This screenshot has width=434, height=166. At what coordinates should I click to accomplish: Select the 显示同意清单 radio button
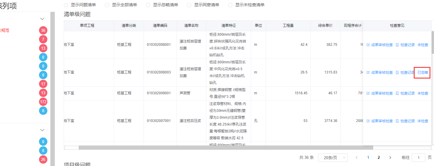point(189,5)
